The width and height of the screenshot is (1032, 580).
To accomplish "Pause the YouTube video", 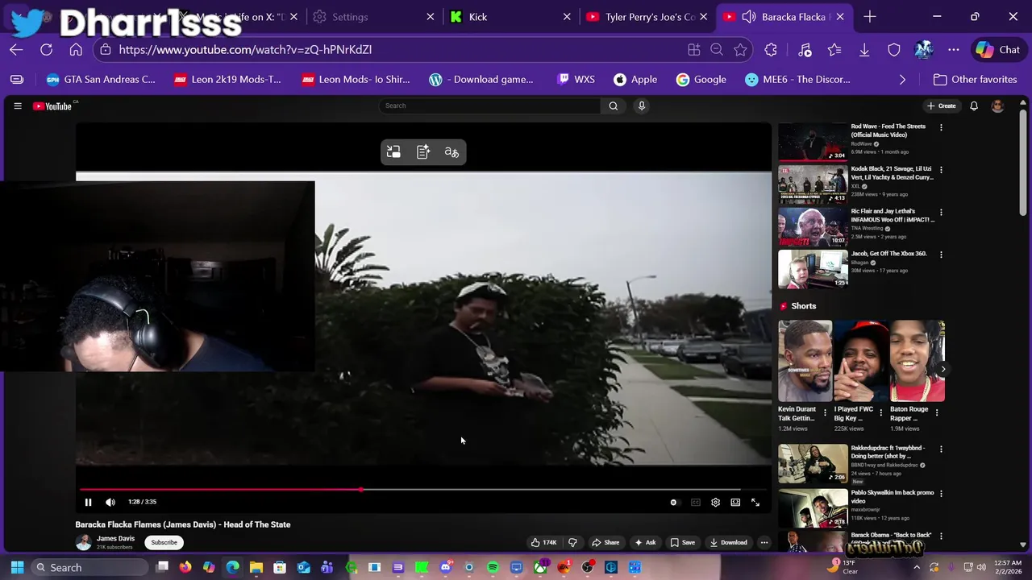I will 88,502.
